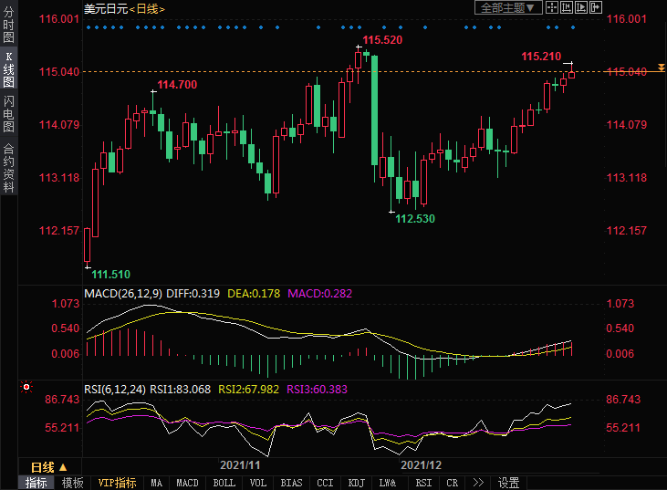Click the small sun icon beside RSI panel

point(26,388)
